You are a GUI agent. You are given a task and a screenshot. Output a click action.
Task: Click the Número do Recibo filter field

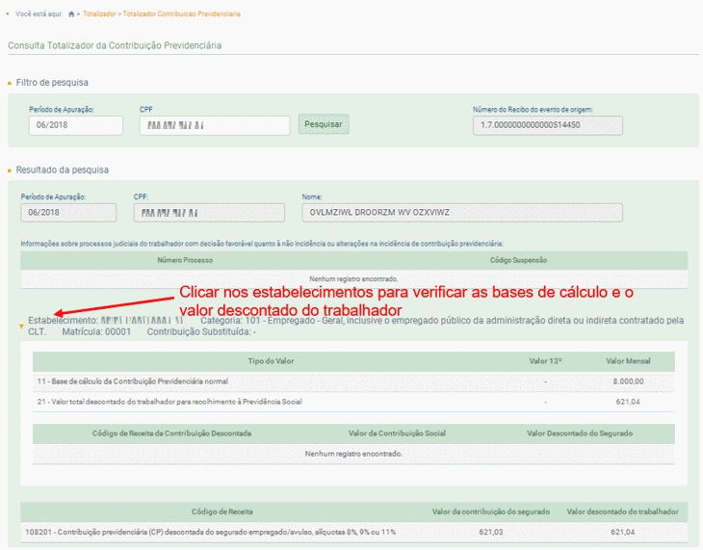[547, 125]
